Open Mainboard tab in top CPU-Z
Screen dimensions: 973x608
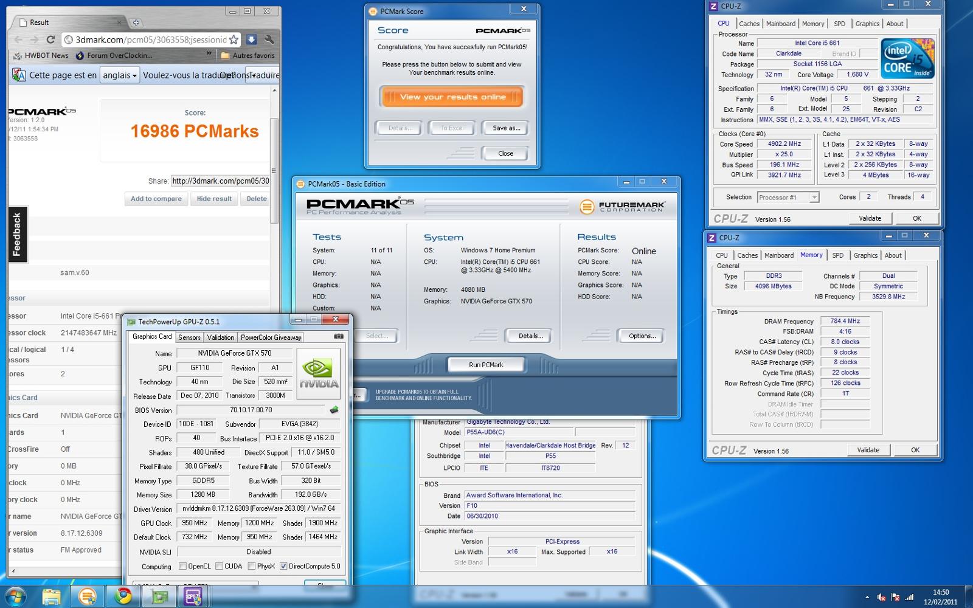[781, 24]
